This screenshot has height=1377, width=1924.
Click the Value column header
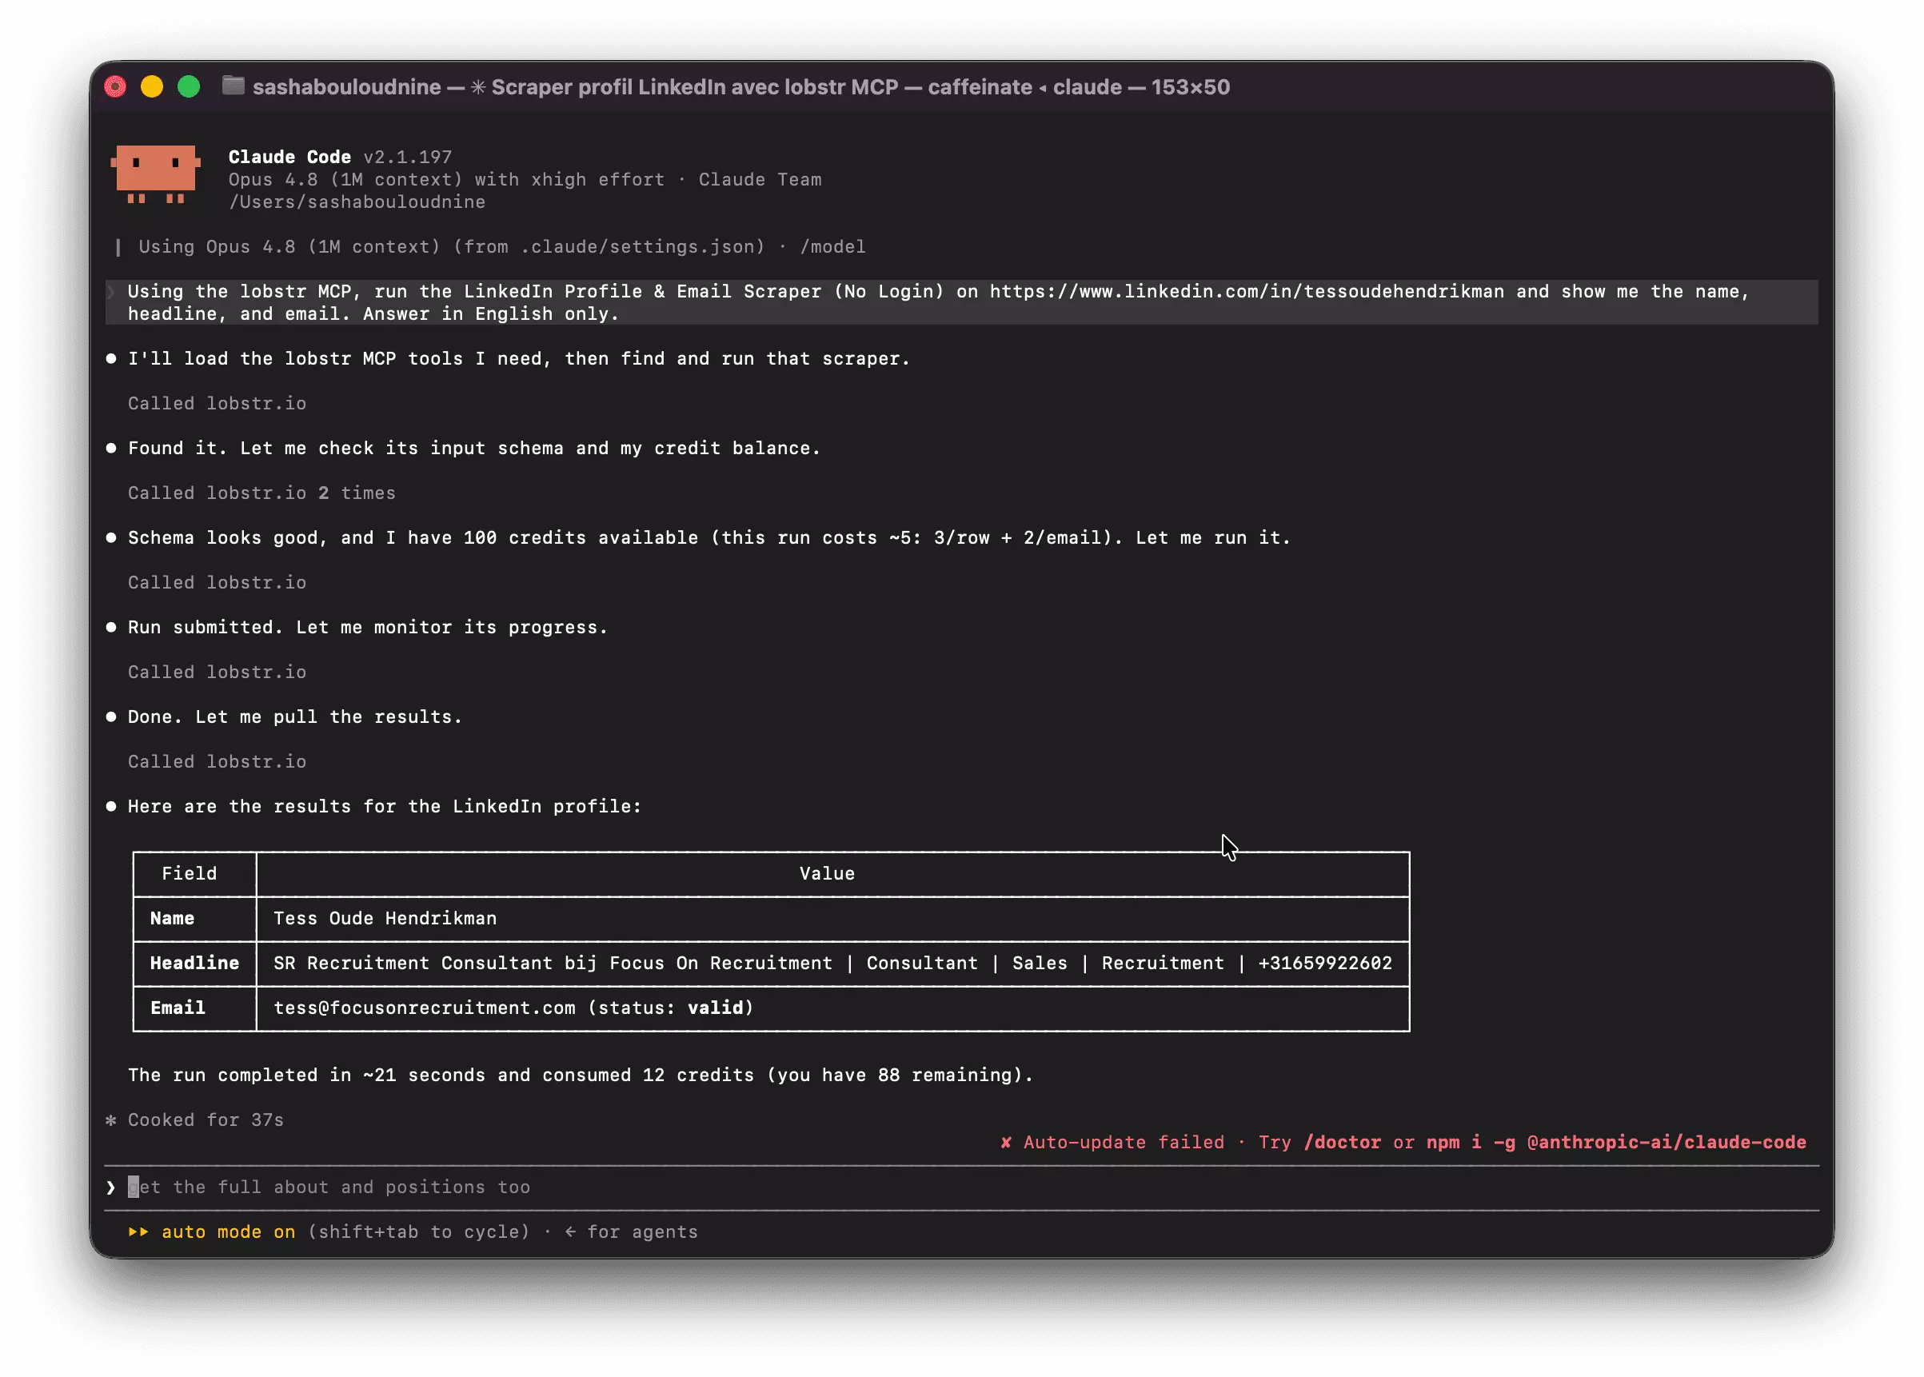827,873
